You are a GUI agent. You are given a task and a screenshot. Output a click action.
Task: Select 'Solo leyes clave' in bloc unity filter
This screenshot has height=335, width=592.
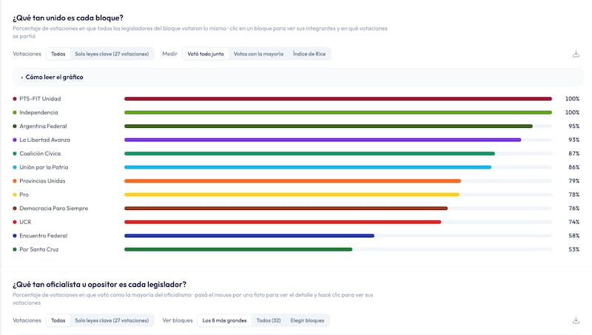[112, 54]
